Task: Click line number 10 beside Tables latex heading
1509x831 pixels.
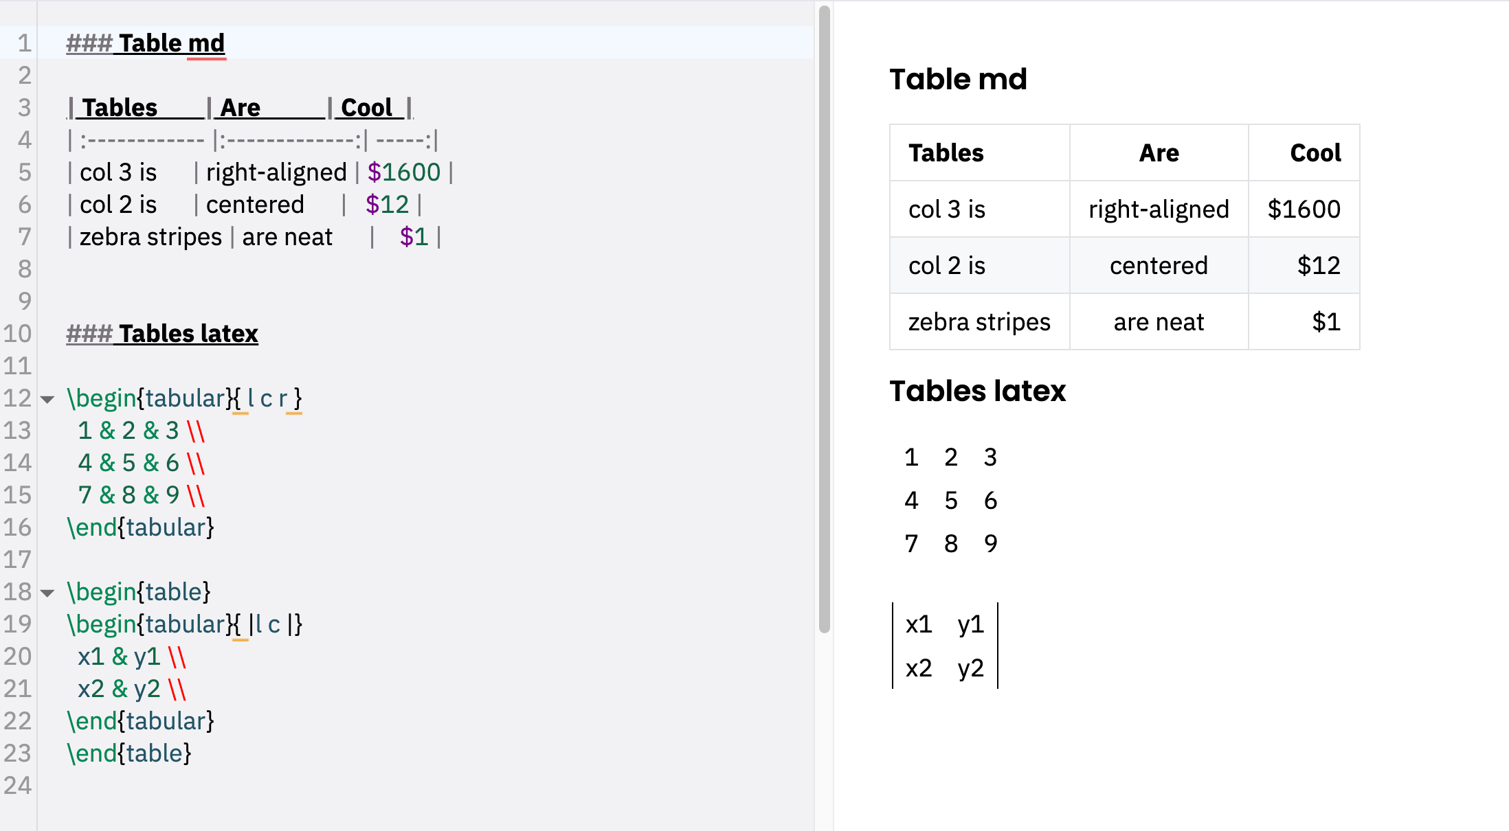Action: click(18, 334)
